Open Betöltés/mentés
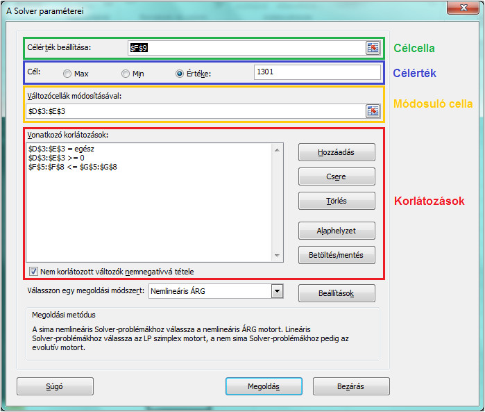485x412 pixels. coord(337,255)
